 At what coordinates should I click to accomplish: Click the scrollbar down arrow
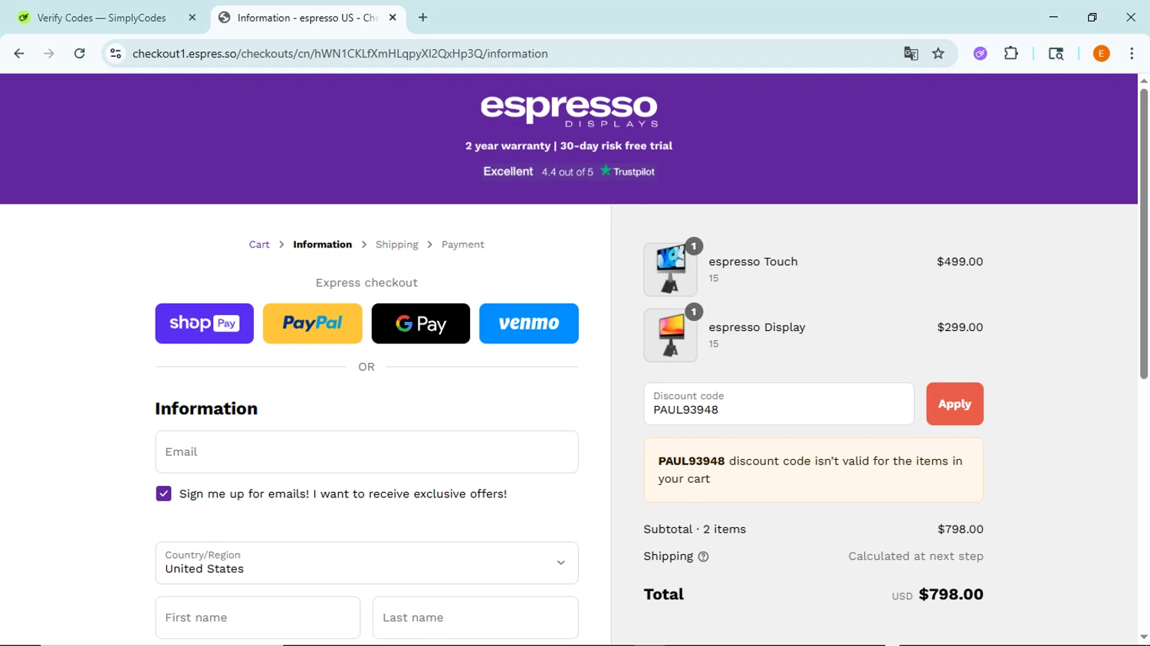[1143, 637]
